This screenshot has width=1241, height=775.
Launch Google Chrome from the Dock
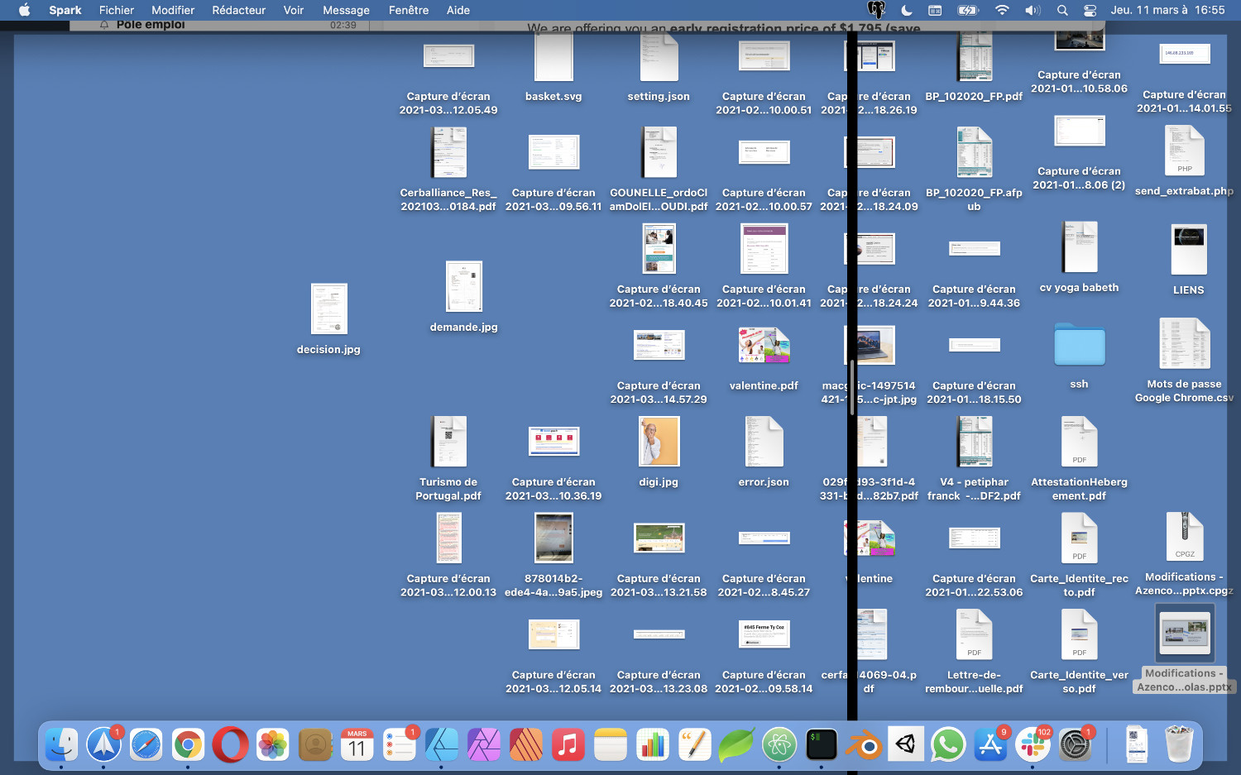click(189, 745)
